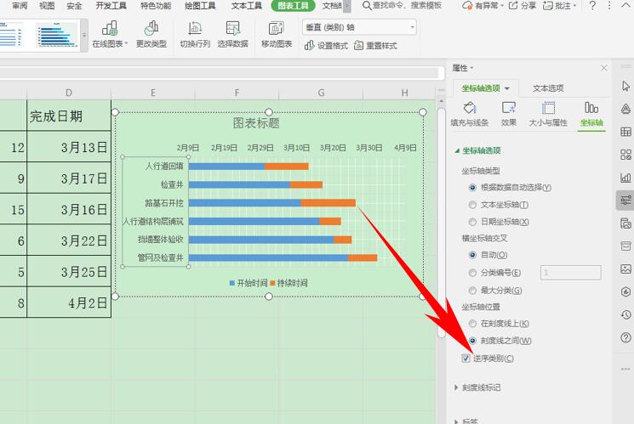Select 分类编号 category number radio

472,273
